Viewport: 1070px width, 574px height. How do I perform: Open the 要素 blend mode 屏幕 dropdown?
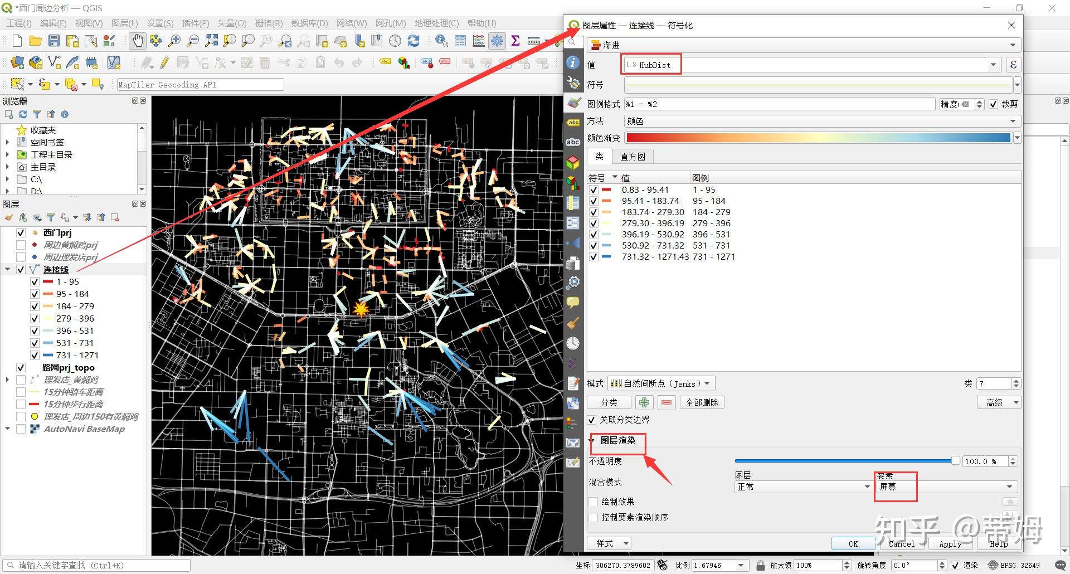click(947, 487)
